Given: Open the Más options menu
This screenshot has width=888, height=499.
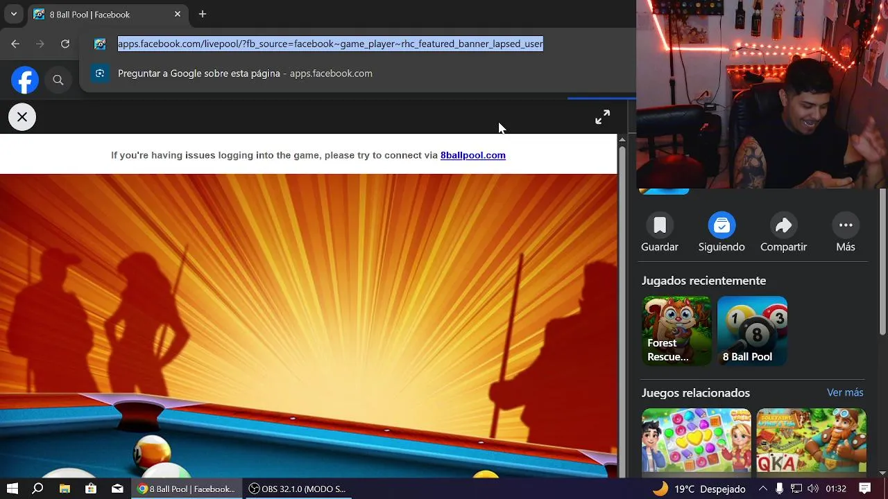Looking at the screenshot, I should click(846, 233).
